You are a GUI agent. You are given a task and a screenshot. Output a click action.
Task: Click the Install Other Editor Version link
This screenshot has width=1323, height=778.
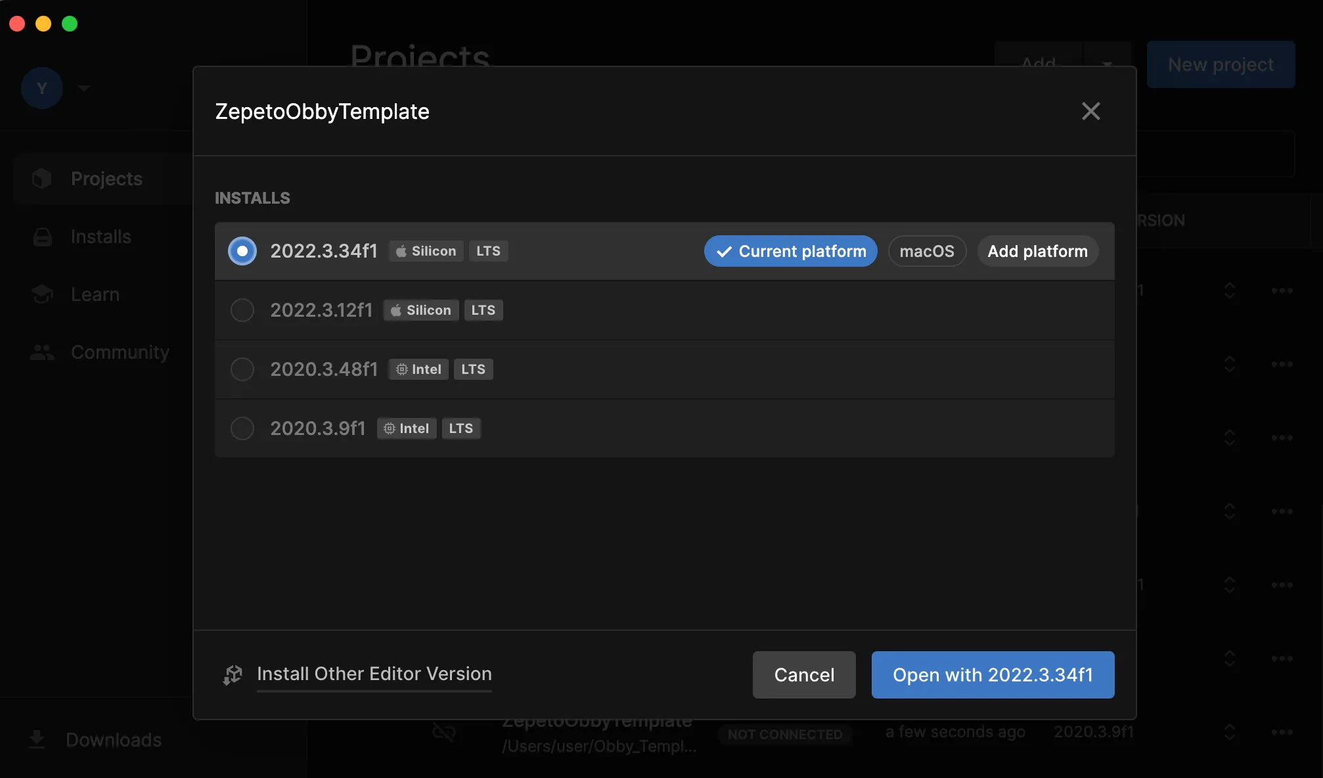coord(374,674)
